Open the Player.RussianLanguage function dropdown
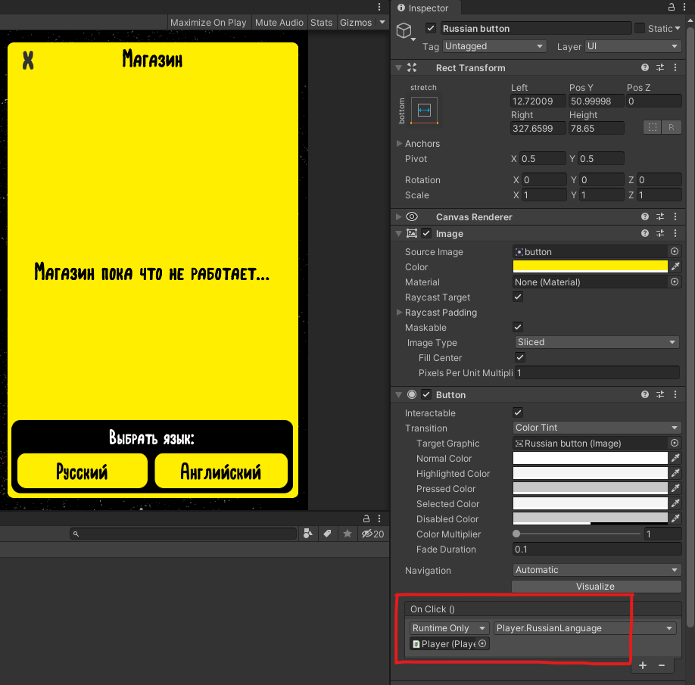The image size is (695, 685). click(584, 628)
